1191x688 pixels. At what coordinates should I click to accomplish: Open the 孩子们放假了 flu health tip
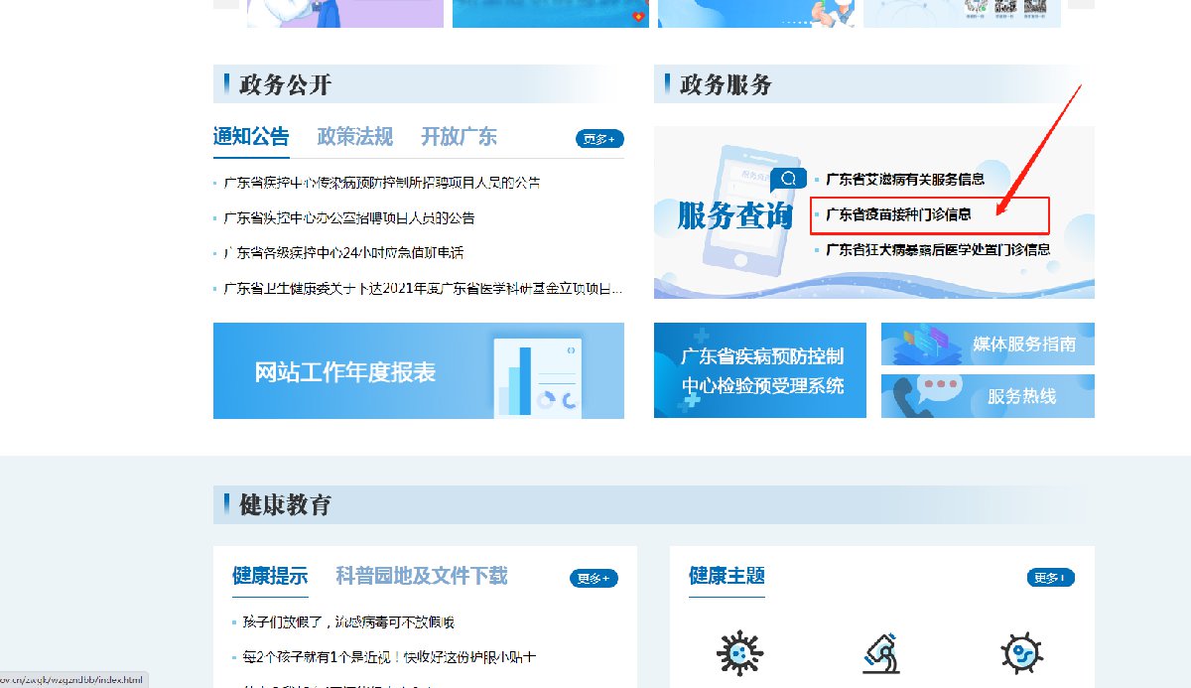tap(338, 622)
